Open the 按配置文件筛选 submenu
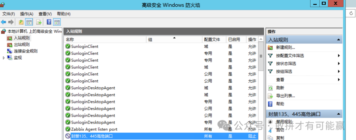Viewport: 356px width, 140px height. 290,56
